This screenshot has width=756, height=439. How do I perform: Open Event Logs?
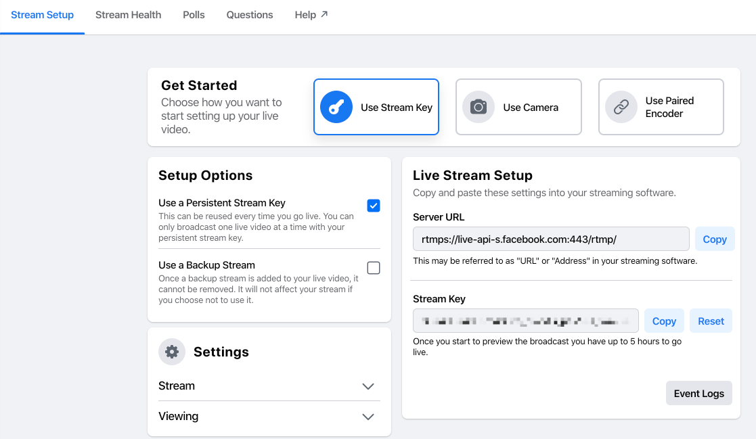pyautogui.click(x=698, y=393)
